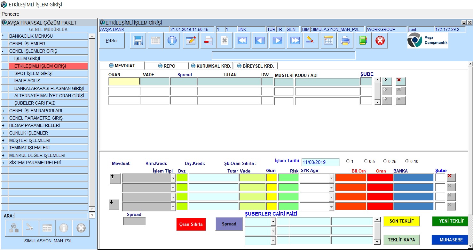Click the highlighter clear icon in toolbar

click(311, 40)
